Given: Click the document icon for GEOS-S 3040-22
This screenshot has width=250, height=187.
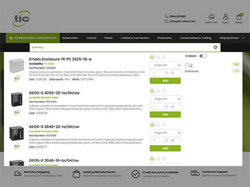Looking at the screenshot, I should (158, 125).
